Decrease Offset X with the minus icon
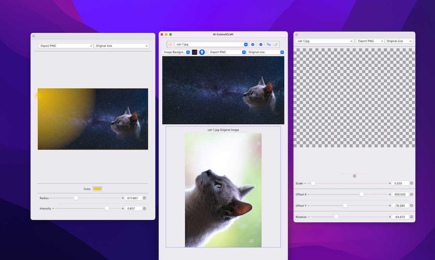The width and height of the screenshot is (435, 260). click(309, 194)
